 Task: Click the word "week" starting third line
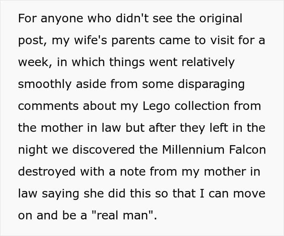point(34,62)
